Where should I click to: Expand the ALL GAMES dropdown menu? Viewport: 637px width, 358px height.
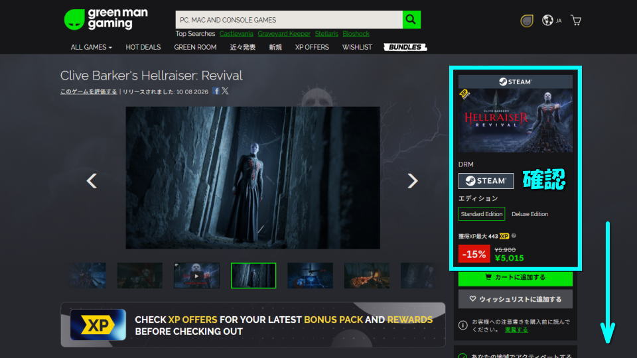91,47
